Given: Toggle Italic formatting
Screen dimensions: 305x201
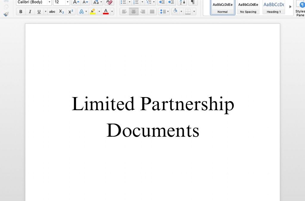Looking at the screenshot, I should coord(30,12).
